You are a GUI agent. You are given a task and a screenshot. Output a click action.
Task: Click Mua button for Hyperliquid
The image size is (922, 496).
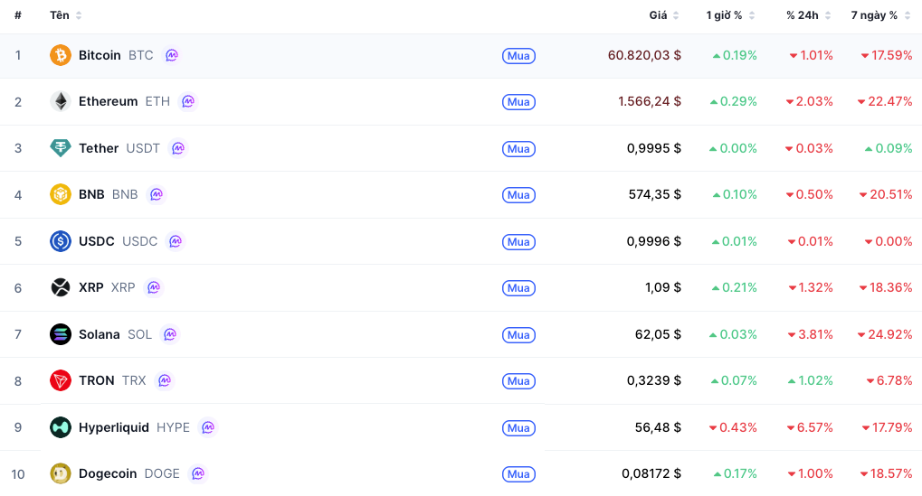point(518,428)
